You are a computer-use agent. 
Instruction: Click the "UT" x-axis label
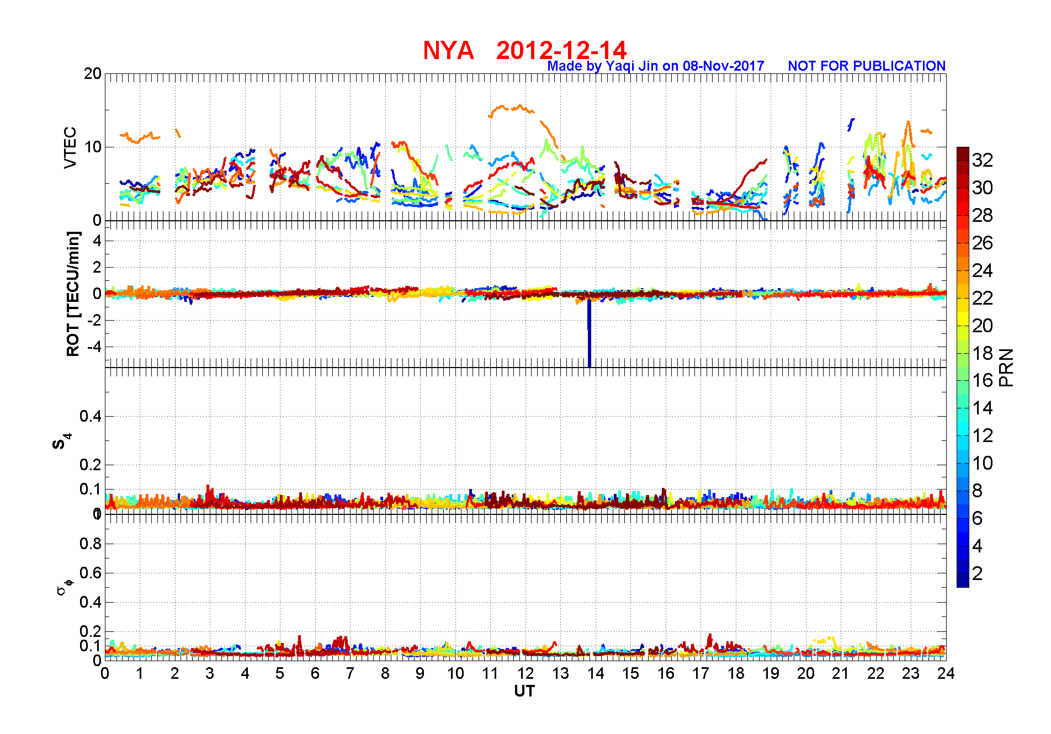(x=524, y=691)
